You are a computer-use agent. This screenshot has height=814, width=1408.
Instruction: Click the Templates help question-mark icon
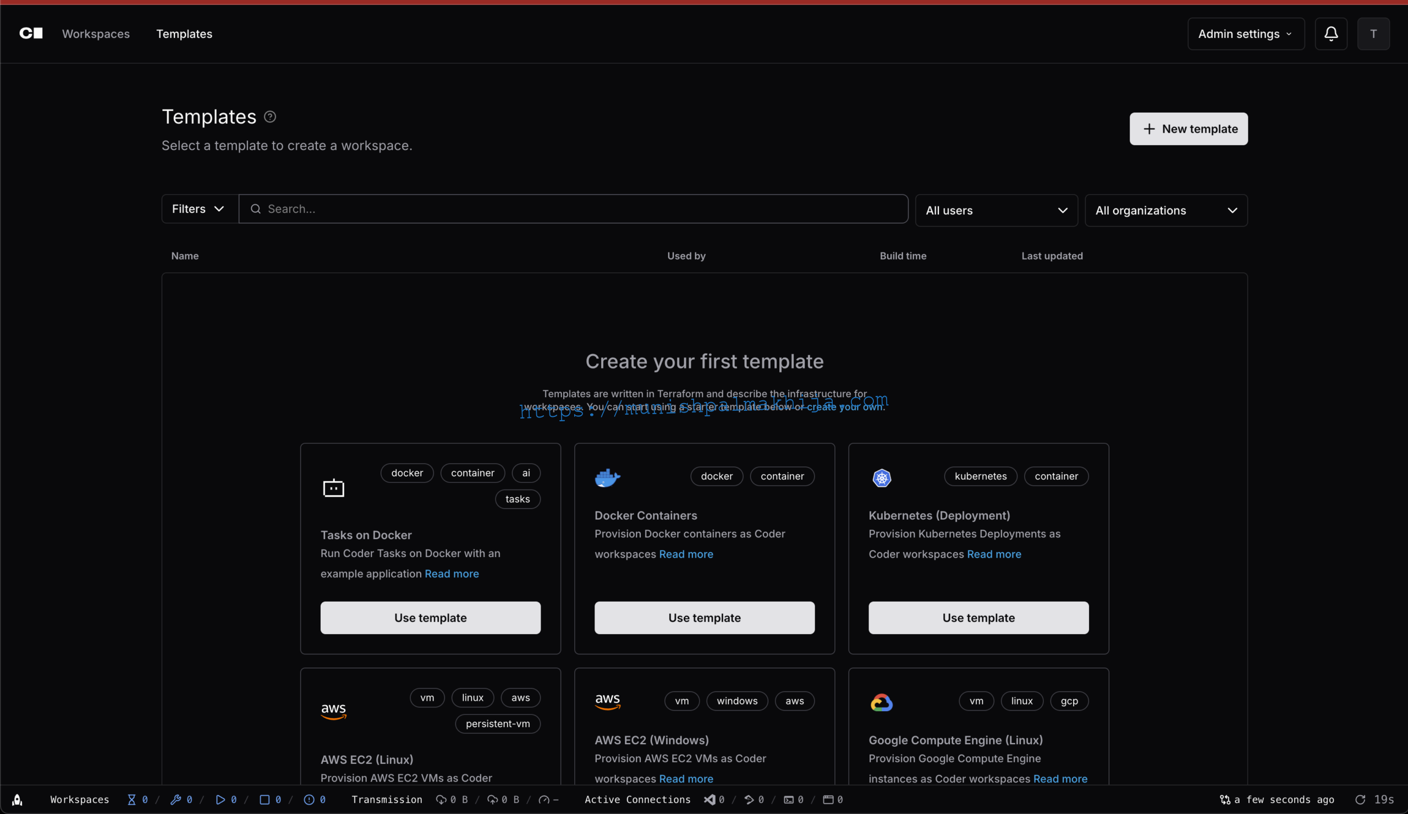pyautogui.click(x=270, y=117)
